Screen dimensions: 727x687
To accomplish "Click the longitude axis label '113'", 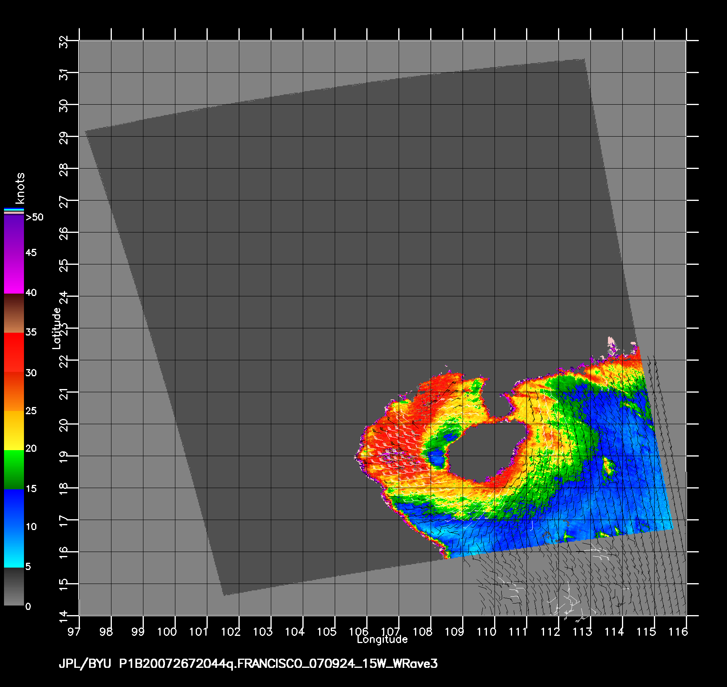I will 582,632.
